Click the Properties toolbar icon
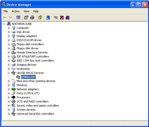The height and width of the screenshot is (127, 149). click(26, 18)
